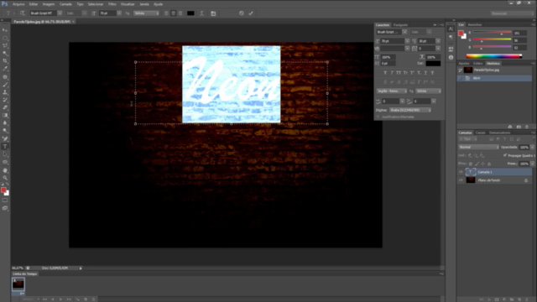Align text left in options bar
The width and height of the screenshot is (537, 302).
click(x=166, y=13)
